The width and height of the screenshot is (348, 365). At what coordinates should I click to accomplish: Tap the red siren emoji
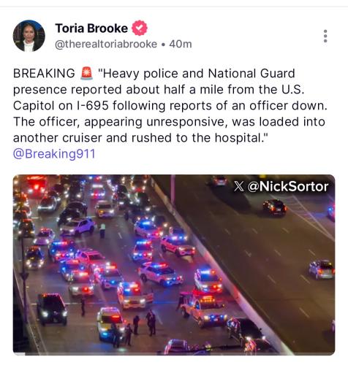pos(86,73)
